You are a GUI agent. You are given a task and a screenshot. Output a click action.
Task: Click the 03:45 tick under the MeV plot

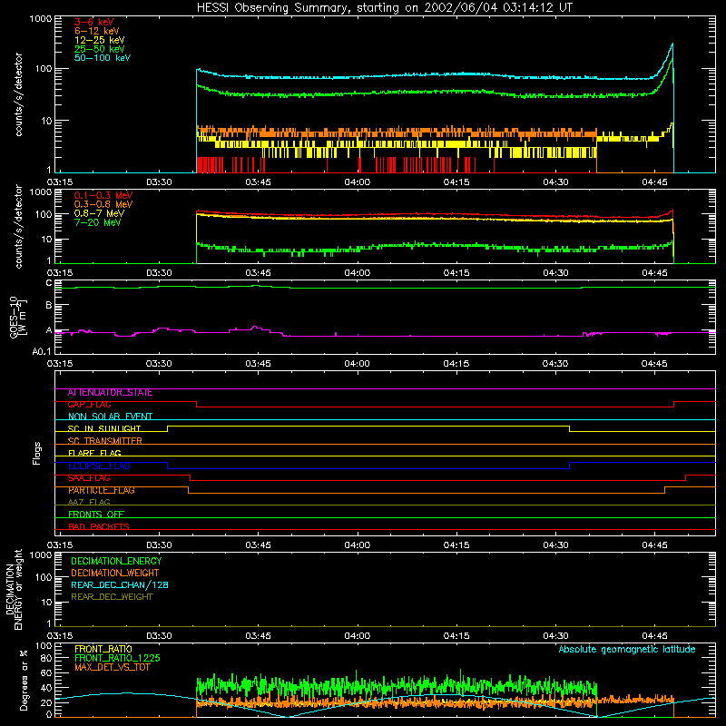258,273
